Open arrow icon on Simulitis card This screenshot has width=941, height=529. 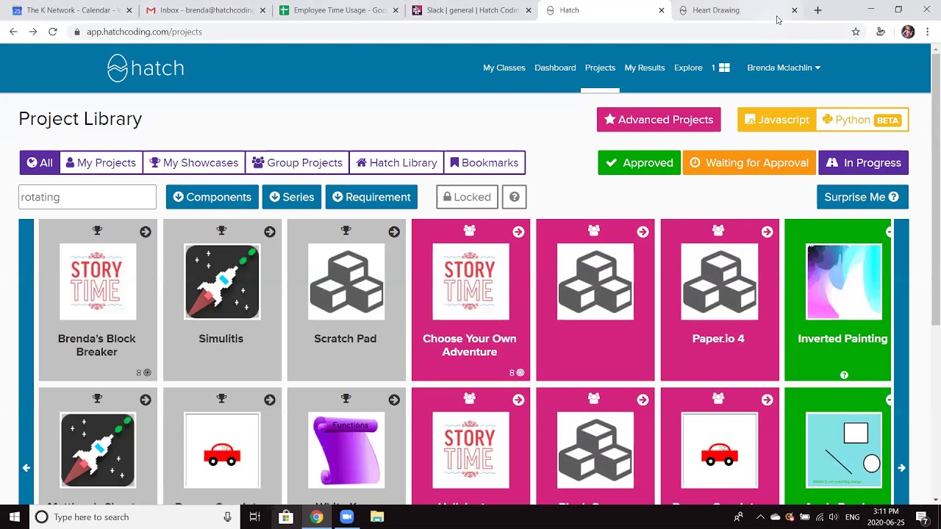(270, 231)
